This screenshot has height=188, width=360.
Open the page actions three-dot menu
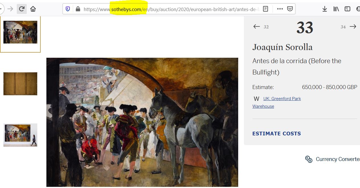pos(280,9)
